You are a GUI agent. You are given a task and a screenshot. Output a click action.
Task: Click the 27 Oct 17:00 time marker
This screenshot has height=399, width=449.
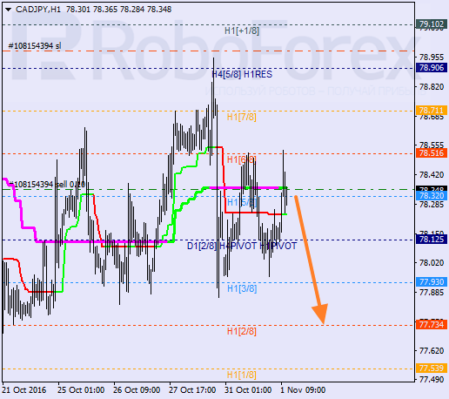click(x=192, y=389)
